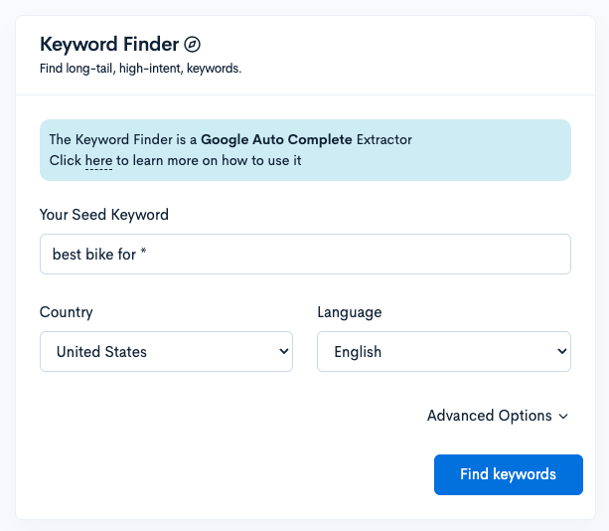Screen dimensions: 609x531
Task: Follow the "here" link in the info banner
Action: [98, 161]
